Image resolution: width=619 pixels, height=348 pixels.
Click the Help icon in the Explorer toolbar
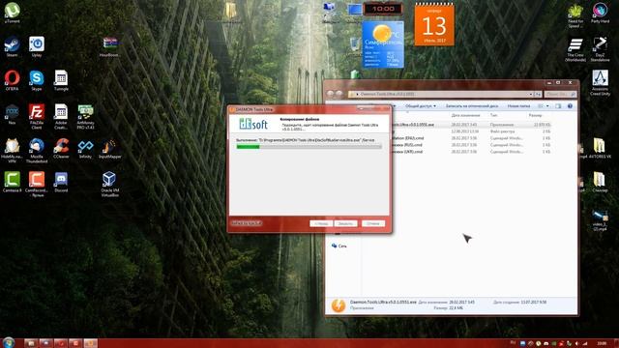click(x=570, y=105)
